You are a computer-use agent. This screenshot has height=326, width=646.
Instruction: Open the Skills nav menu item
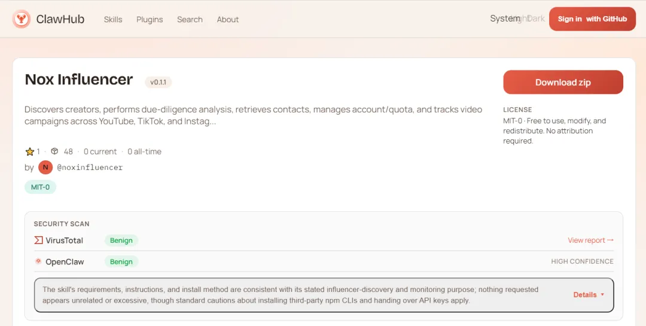113,19
